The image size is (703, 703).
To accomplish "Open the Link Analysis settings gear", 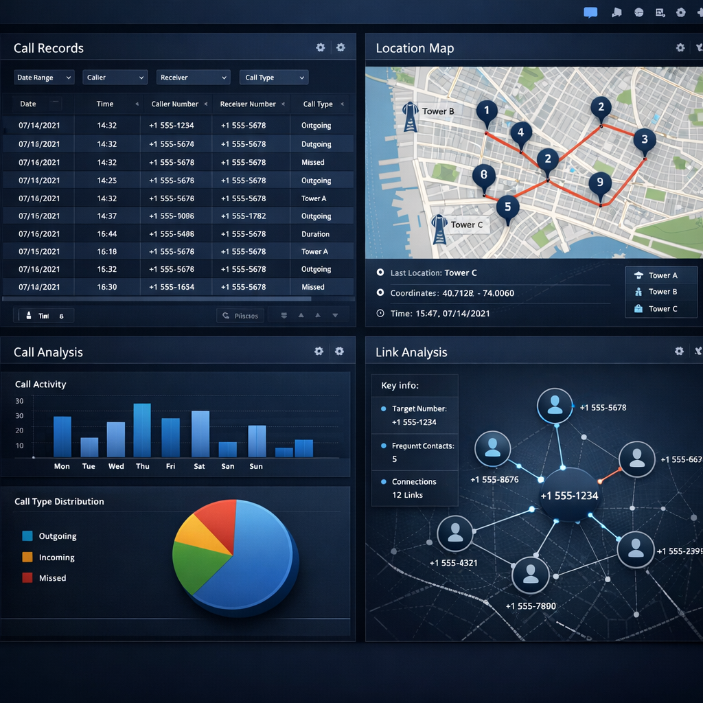I will (679, 351).
